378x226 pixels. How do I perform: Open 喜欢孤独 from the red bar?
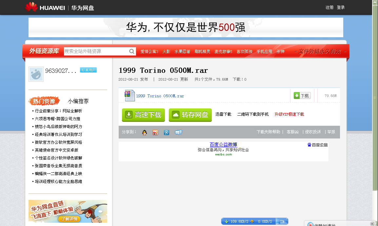tap(244, 52)
